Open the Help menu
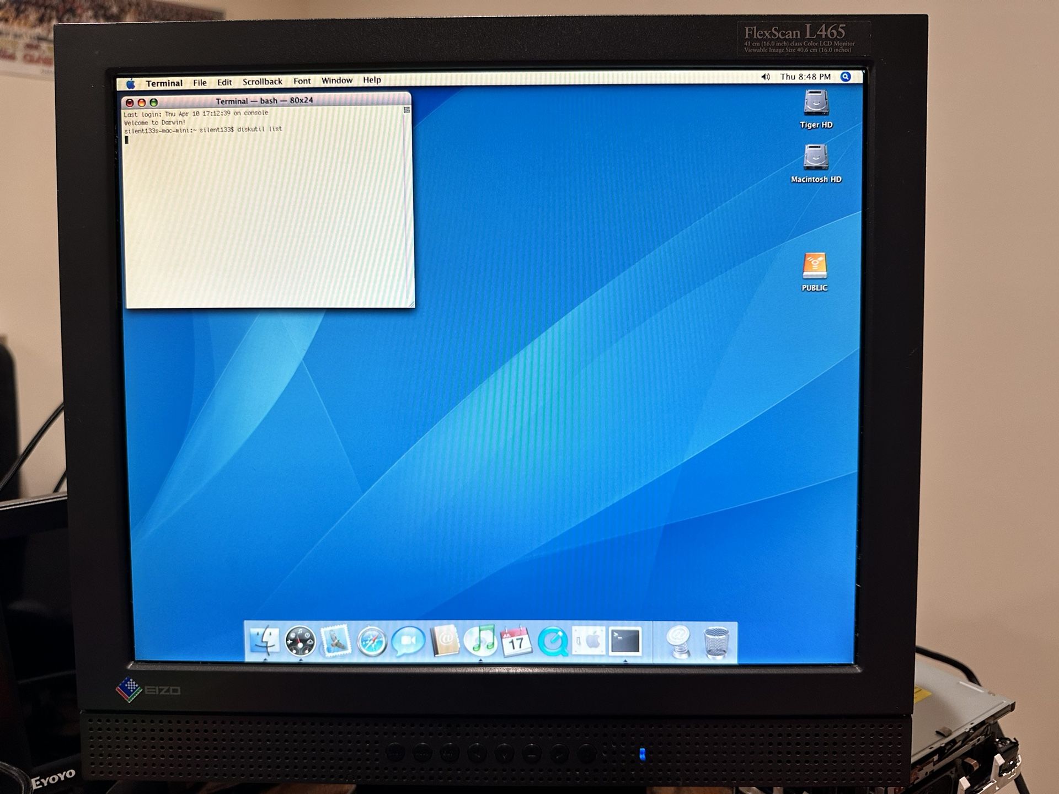This screenshot has width=1059, height=794. click(372, 80)
